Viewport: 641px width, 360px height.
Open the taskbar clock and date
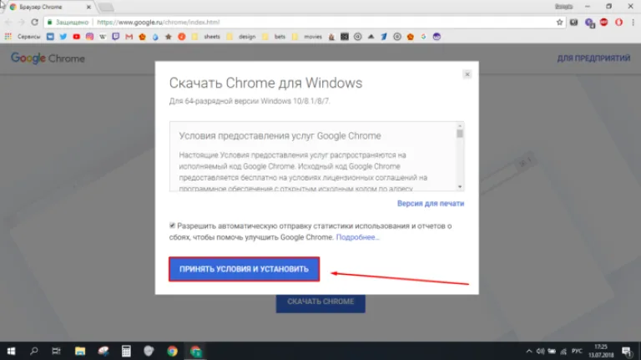point(601,351)
